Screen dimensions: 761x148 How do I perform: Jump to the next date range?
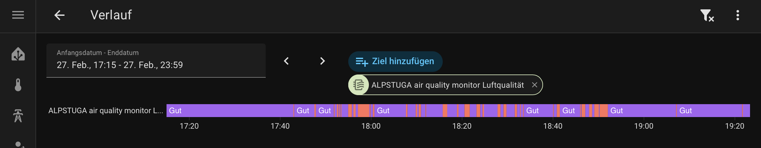(x=322, y=61)
